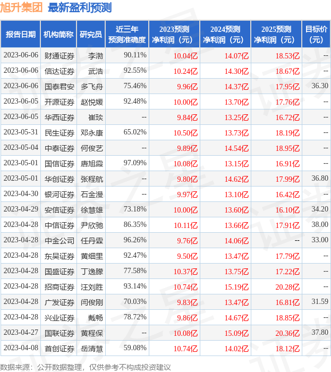Select the 2023预测净利润 column header
The height and width of the screenshot is (372, 331).
click(x=174, y=34)
